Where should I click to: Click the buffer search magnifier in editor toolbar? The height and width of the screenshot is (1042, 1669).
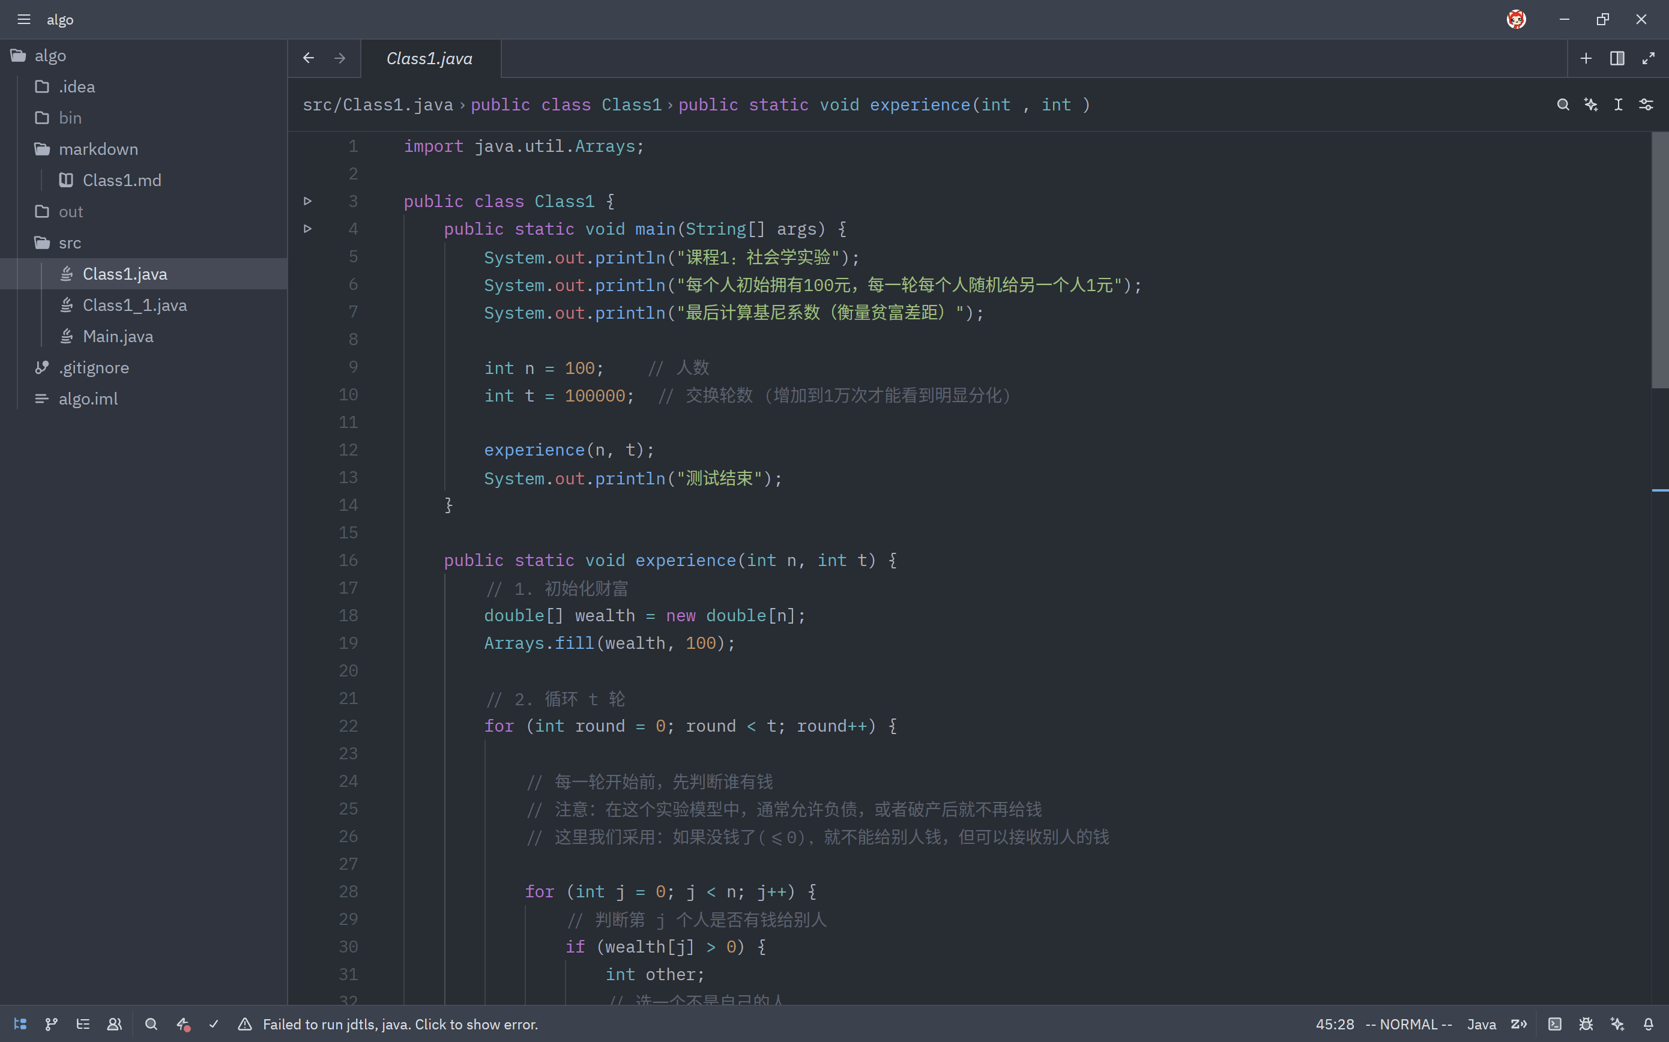(1563, 105)
